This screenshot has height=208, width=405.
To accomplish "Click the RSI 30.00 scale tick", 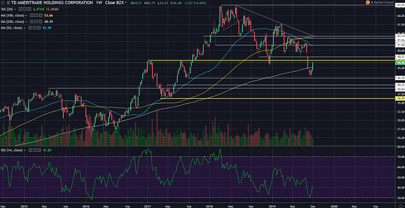I will click(x=401, y=198).
